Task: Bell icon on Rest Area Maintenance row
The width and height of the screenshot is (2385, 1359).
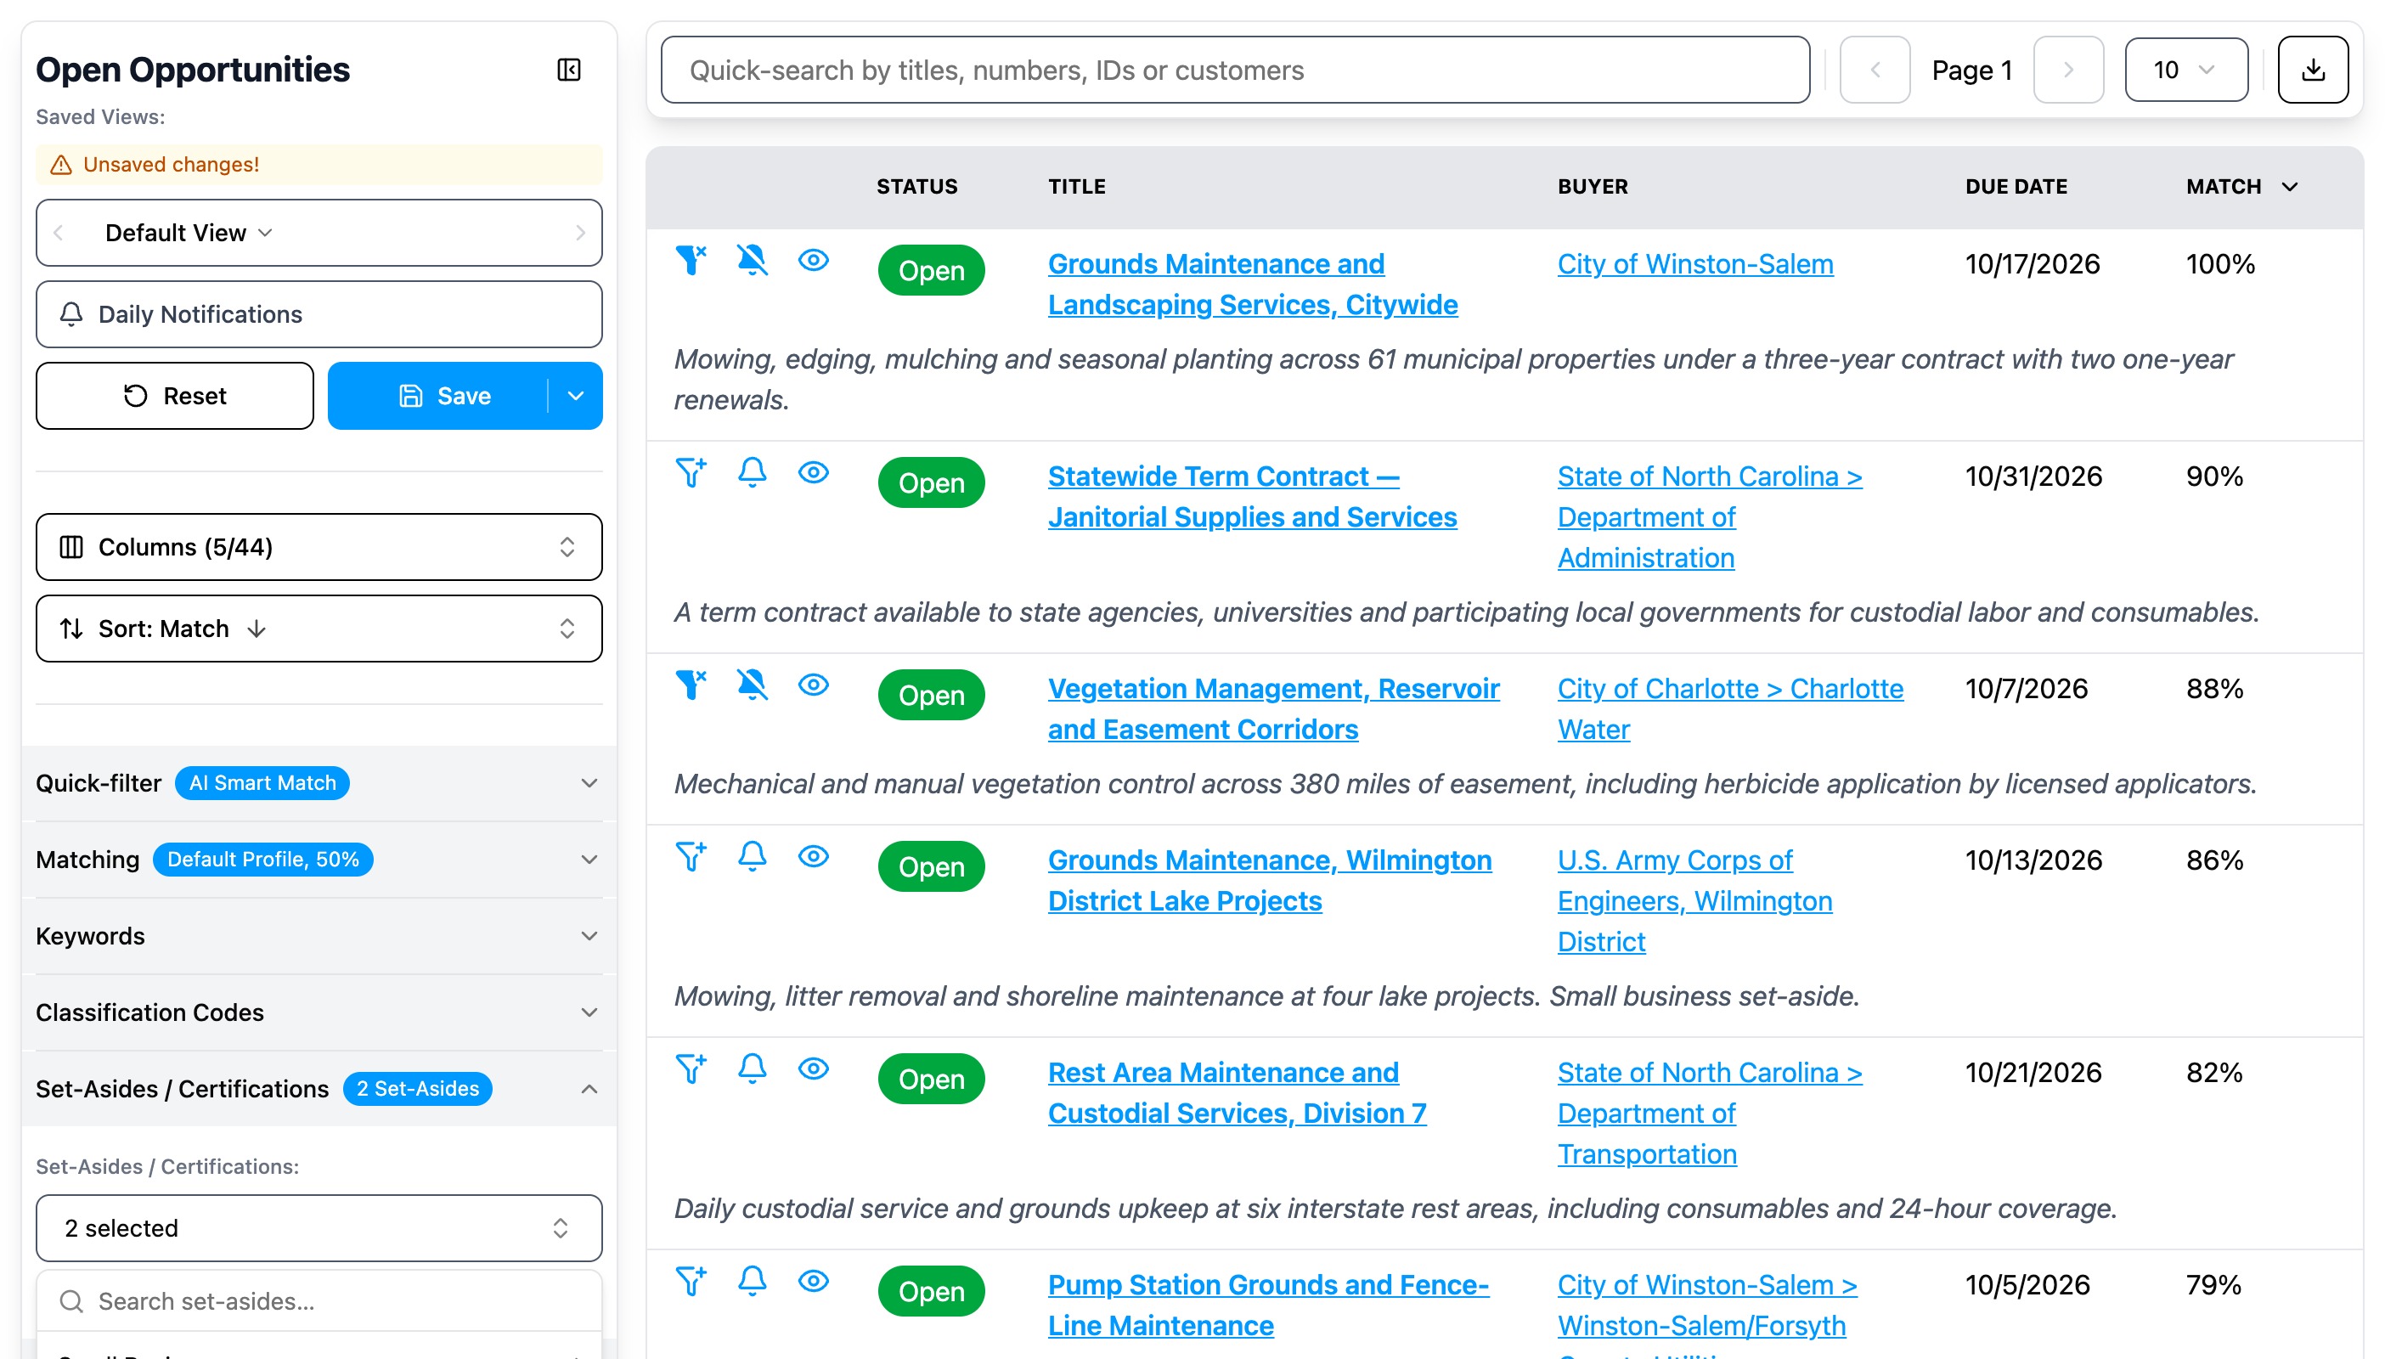Action: click(x=752, y=1069)
